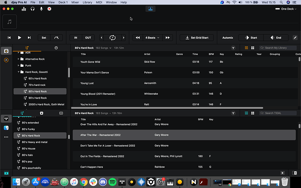Set loop OUT point
The image size is (301, 188).
88,38
